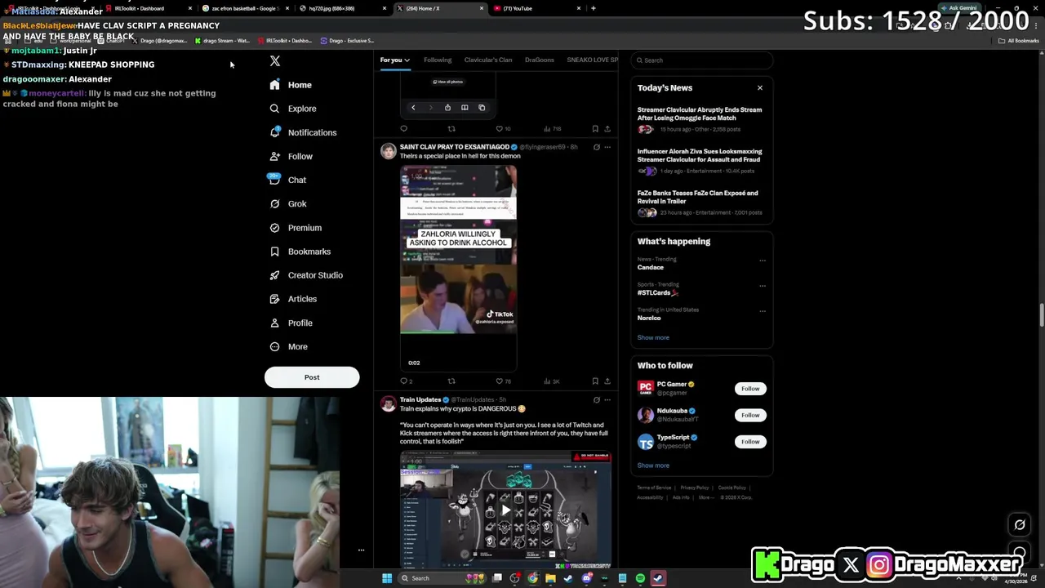This screenshot has width=1045, height=588.
Task: Open File Explorer in the taskbar
Action: coord(550,578)
